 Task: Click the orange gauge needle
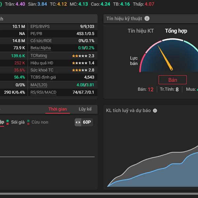[165, 58]
